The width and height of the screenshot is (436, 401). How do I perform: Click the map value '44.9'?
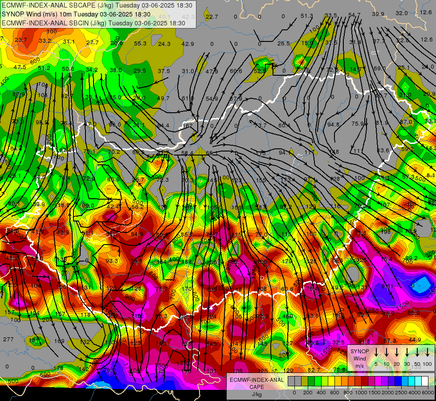click(x=415, y=340)
